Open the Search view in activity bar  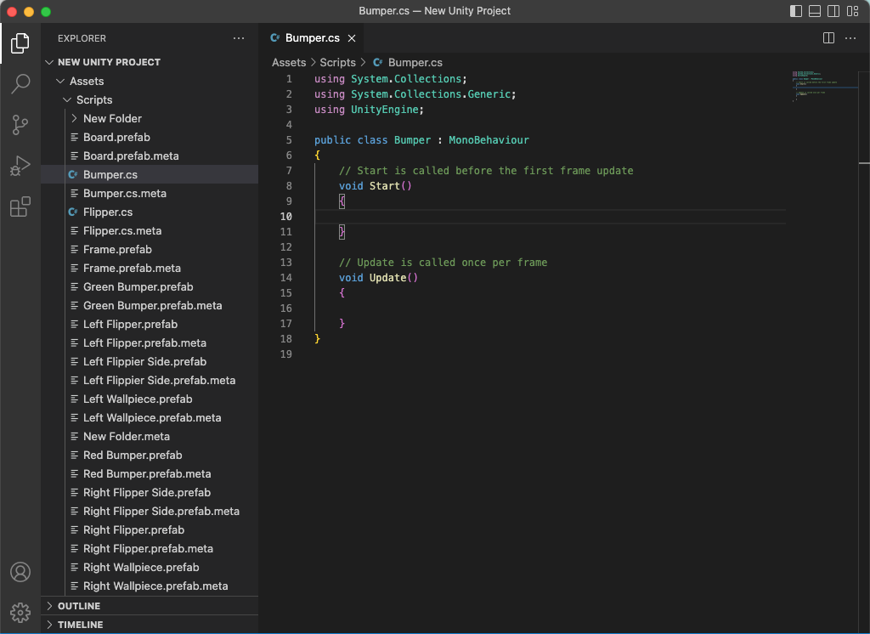[20, 83]
